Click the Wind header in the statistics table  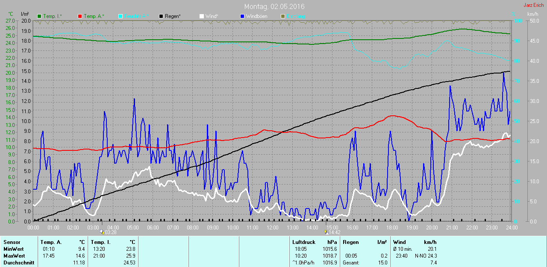click(400, 242)
